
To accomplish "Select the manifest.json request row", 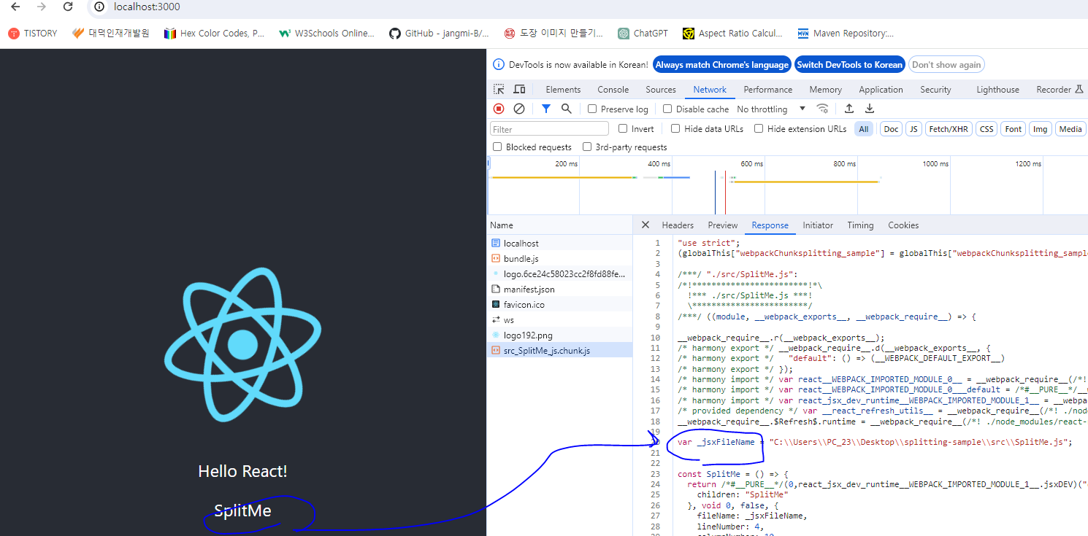I will click(559, 290).
